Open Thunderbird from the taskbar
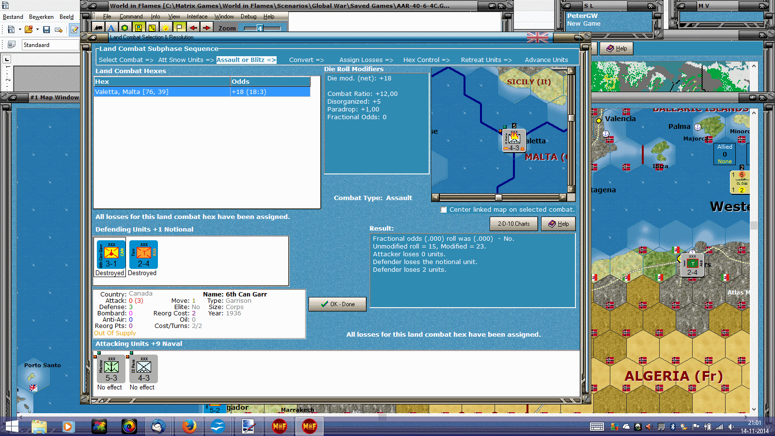Image resolution: width=775 pixels, height=436 pixels. [x=158, y=426]
